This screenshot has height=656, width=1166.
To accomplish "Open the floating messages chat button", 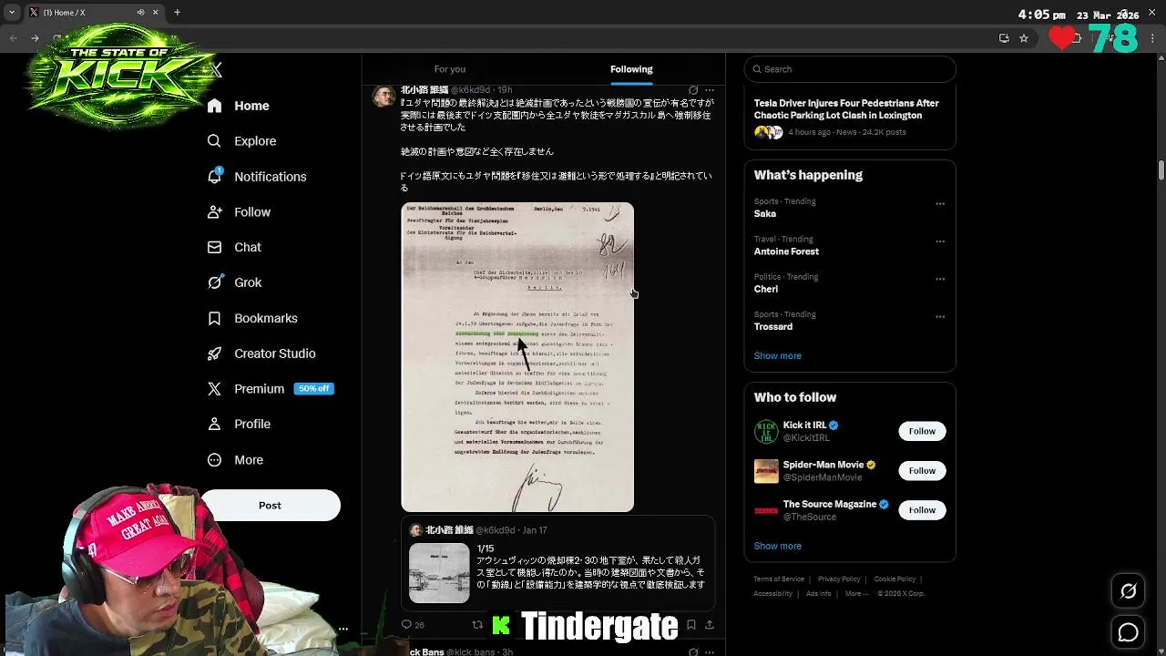I will click(x=1128, y=632).
